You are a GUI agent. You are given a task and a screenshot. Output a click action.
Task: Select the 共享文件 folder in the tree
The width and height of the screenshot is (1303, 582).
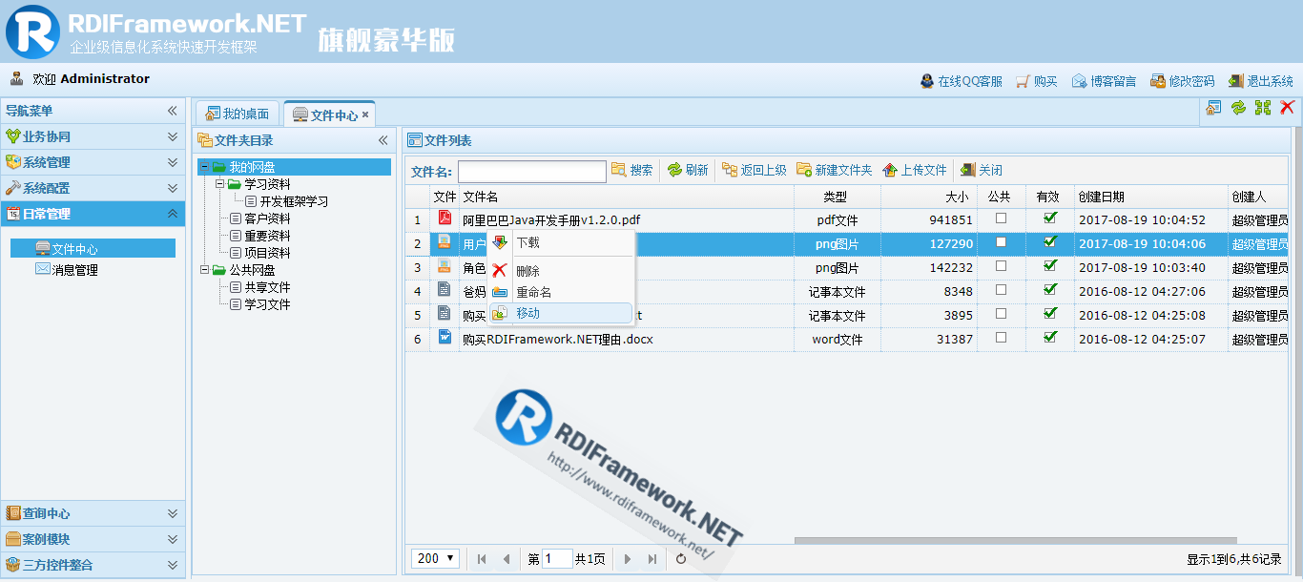point(267,287)
